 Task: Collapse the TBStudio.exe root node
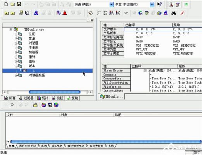pyautogui.click(x=11, y=29)
